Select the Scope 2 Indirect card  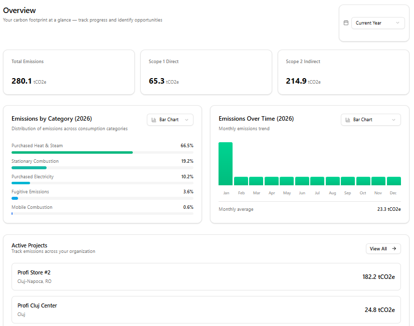[x=343, y=72]
